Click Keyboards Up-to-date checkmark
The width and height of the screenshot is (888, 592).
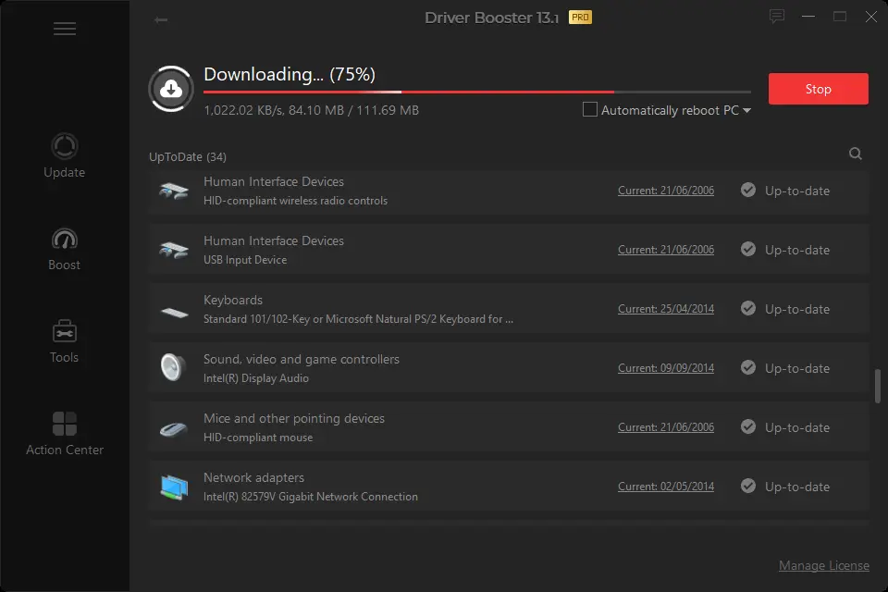[x=748, y=308]
